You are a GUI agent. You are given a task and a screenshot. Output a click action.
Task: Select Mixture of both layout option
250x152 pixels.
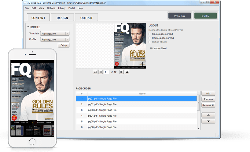150,42
